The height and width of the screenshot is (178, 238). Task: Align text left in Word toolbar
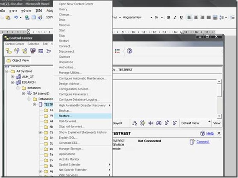[189, 18]
